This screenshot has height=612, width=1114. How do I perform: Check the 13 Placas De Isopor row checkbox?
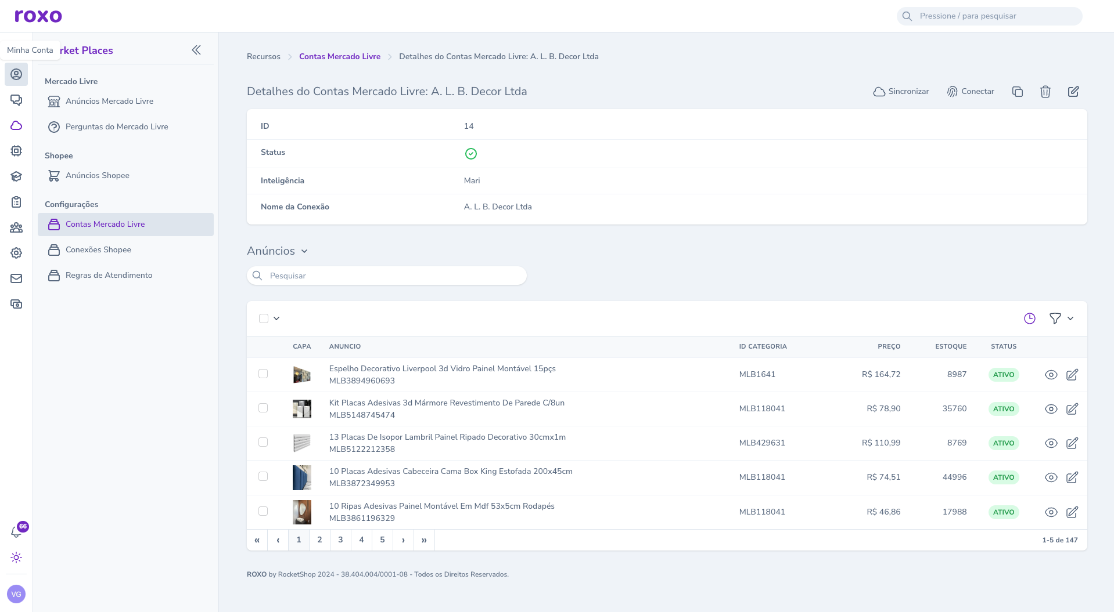tap(263, 442)
